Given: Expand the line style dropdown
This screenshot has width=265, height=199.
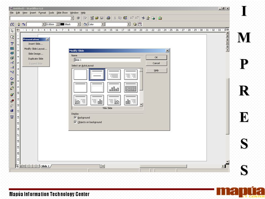Looking at the screenshot, I should 43,24.
